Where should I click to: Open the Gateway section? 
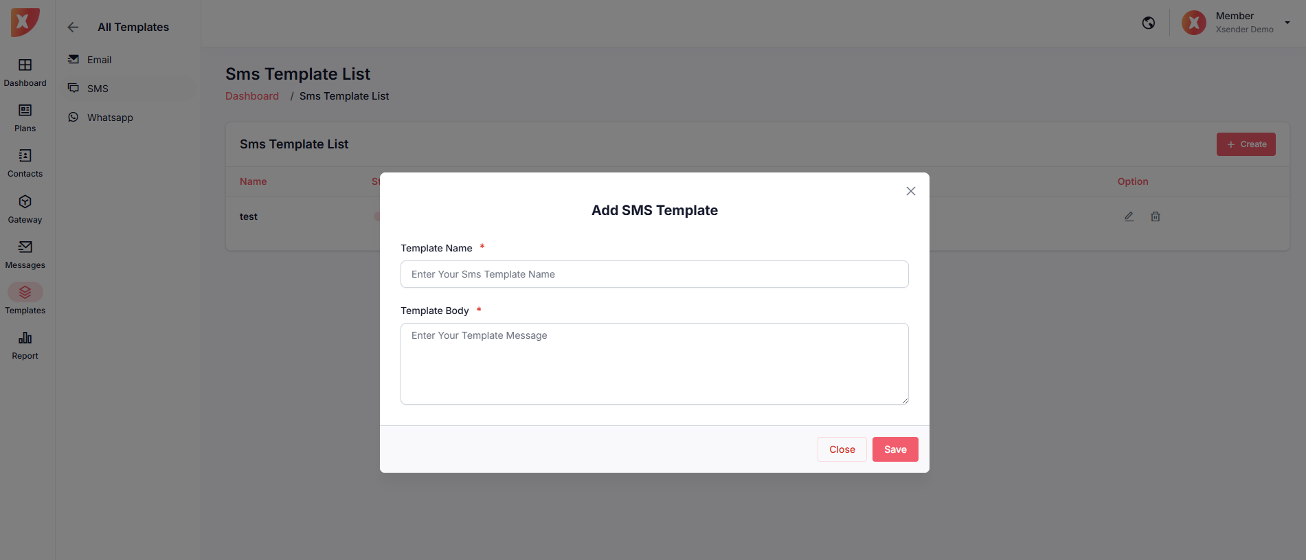point(25,209)
